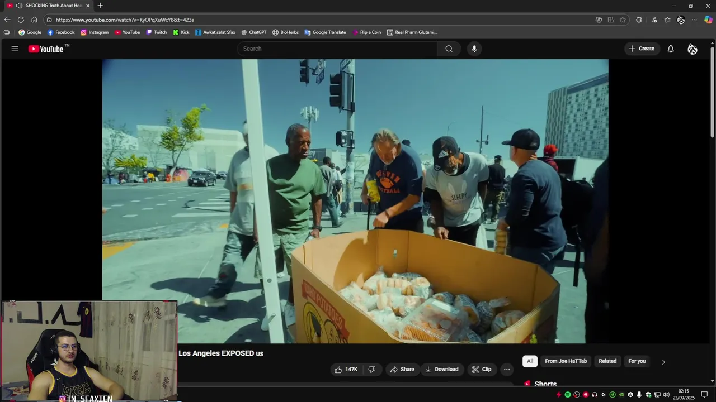
Task: Create a Clip of the video
Action: coord(482,369)
